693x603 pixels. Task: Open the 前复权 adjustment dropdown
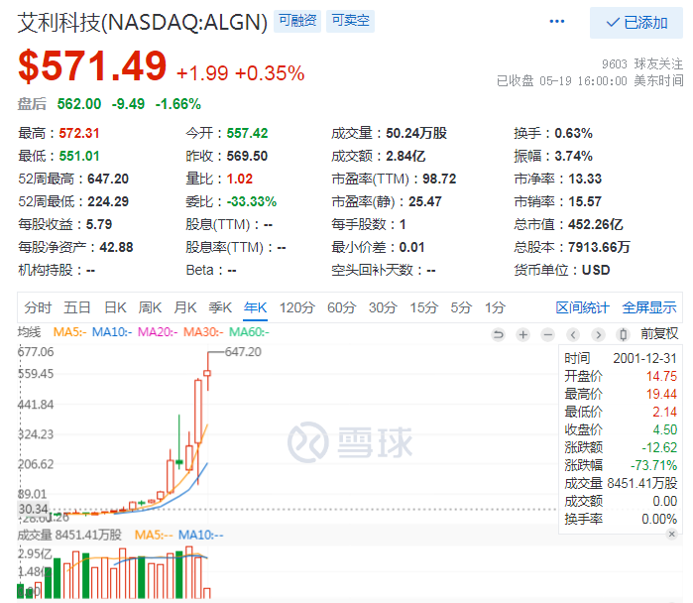659,334
